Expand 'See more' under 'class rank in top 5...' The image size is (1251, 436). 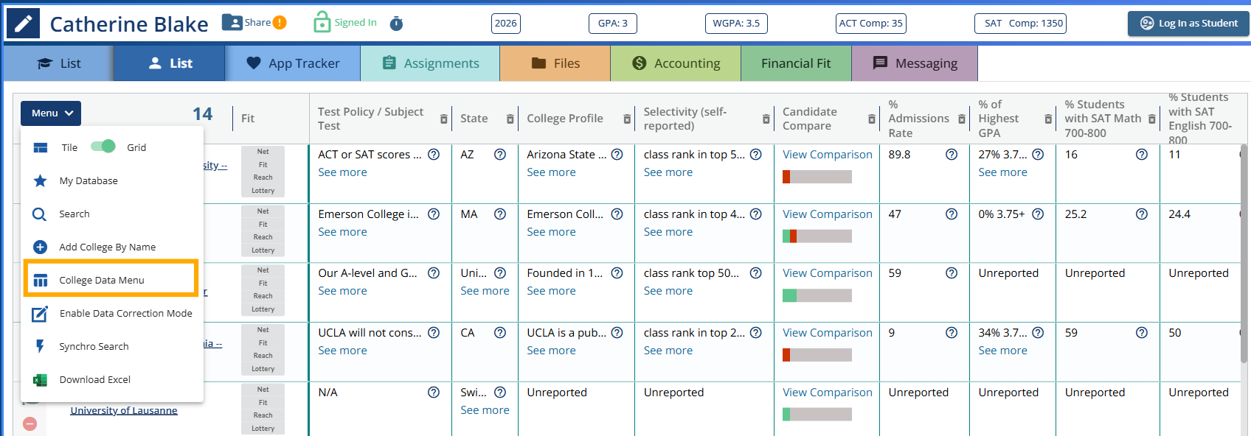coord(668,172)
